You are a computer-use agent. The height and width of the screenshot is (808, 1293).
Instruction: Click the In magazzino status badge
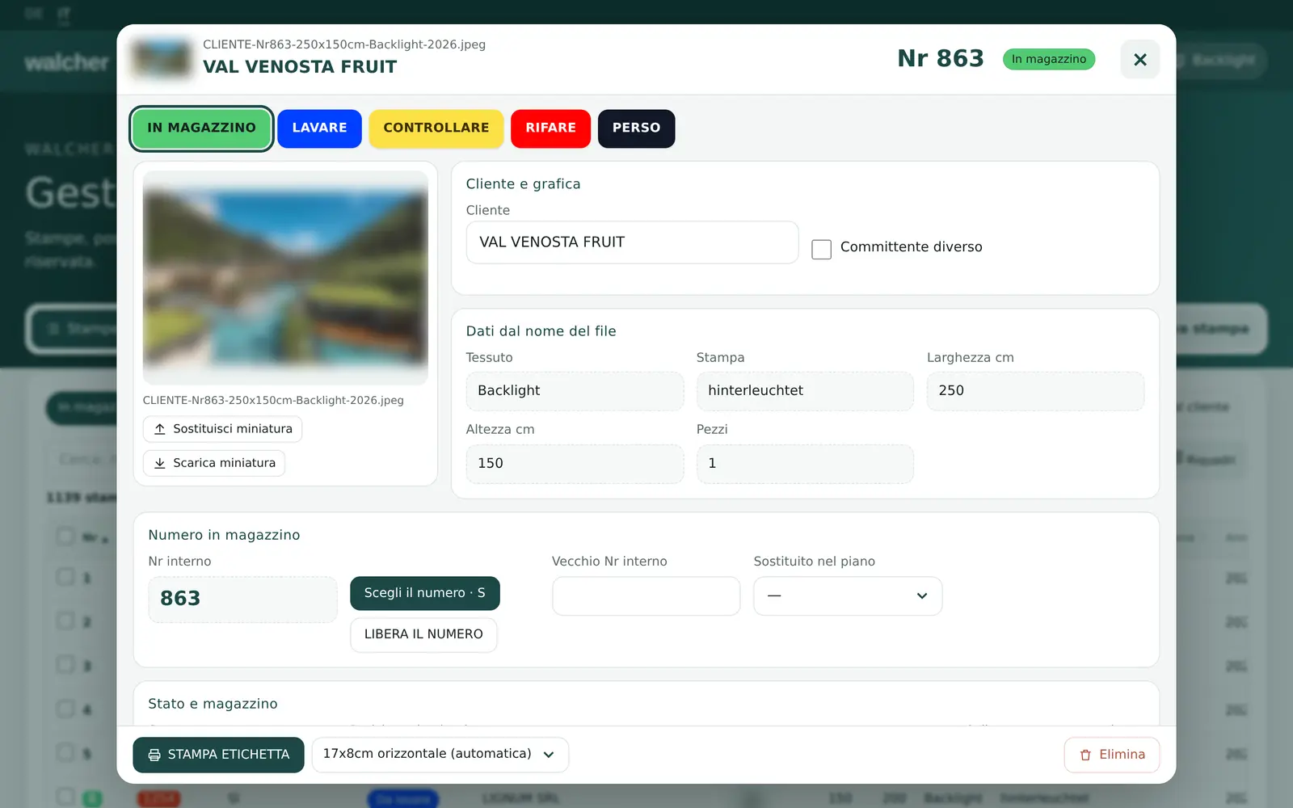click(x=1049, y=59)
